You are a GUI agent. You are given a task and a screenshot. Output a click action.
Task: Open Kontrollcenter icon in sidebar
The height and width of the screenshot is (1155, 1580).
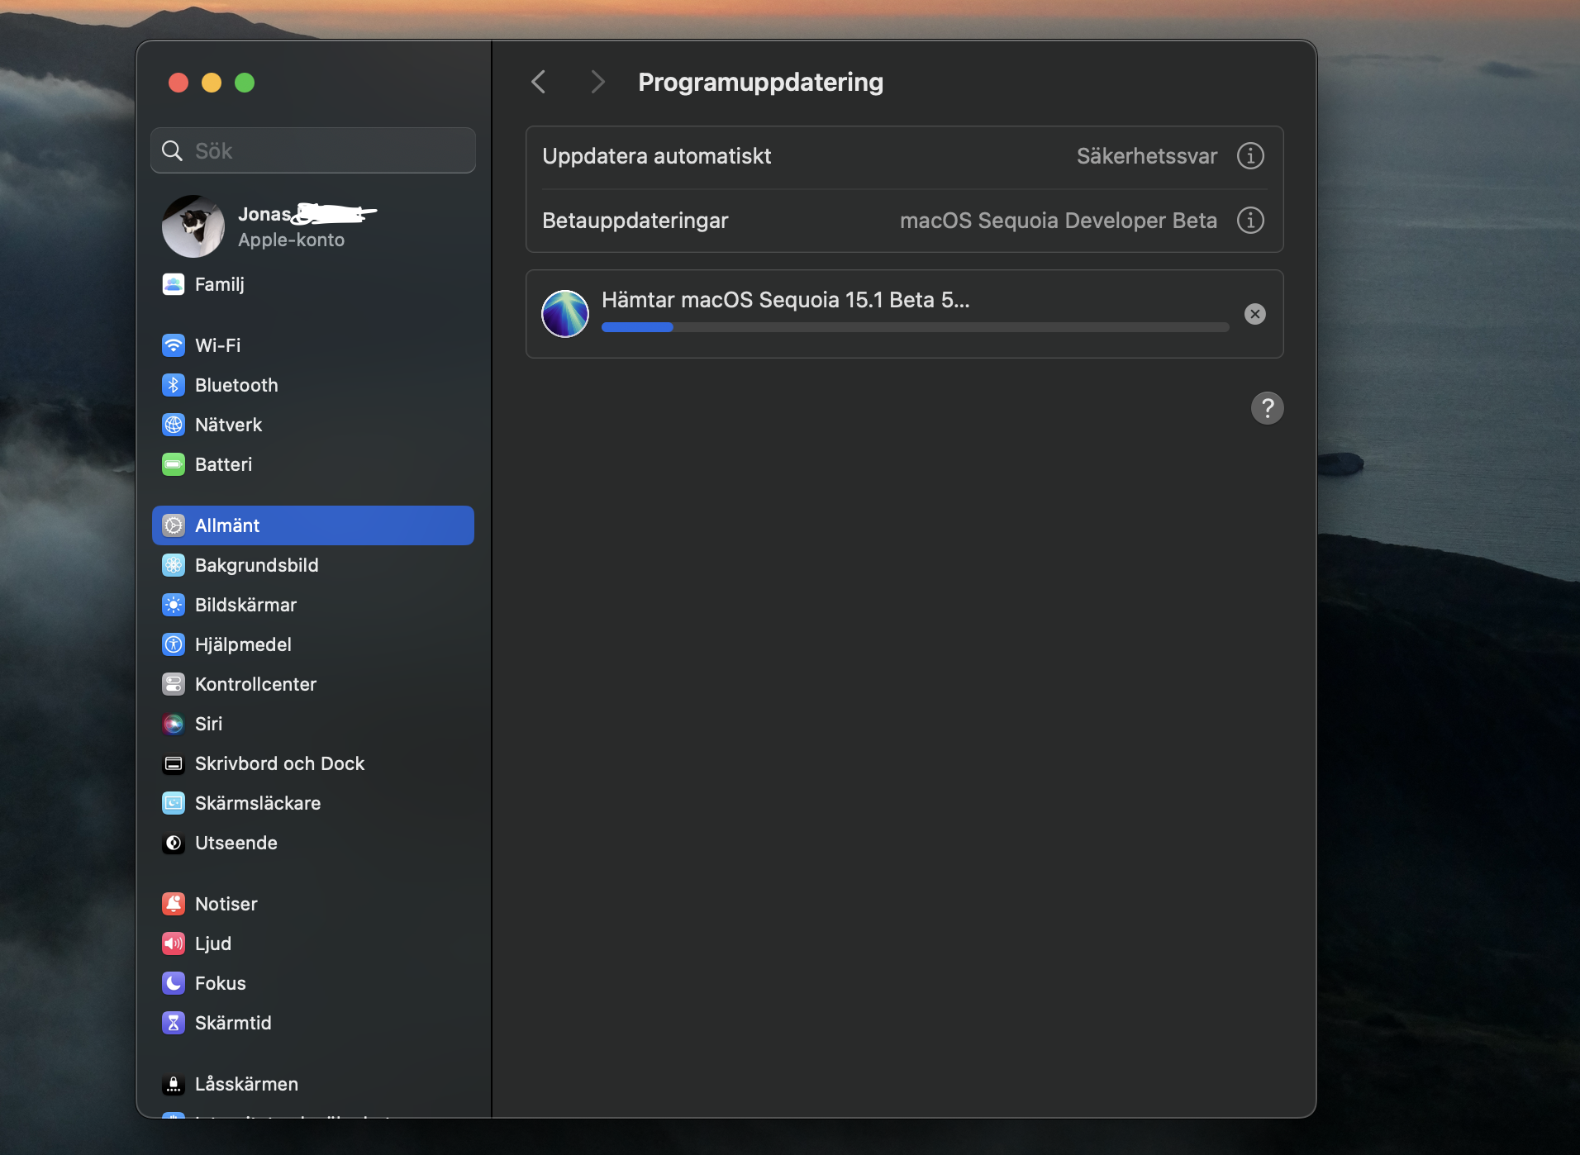click(x=174, y=684)
